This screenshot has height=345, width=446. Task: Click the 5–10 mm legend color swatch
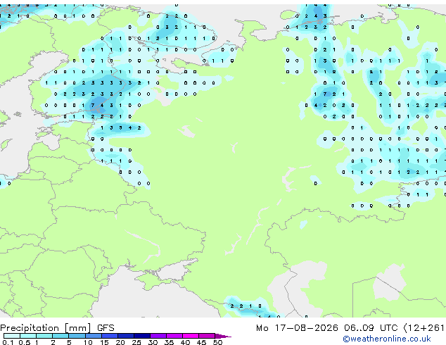(x=77, y=336)
